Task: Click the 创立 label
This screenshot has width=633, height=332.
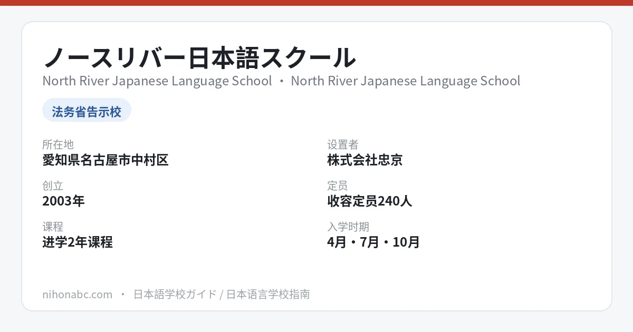Action: pyautogui.click(x=53, y=185)
